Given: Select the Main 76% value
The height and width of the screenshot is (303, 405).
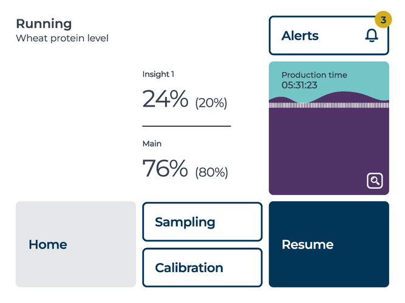Looking at the screenshot, I should pos(165,168).
